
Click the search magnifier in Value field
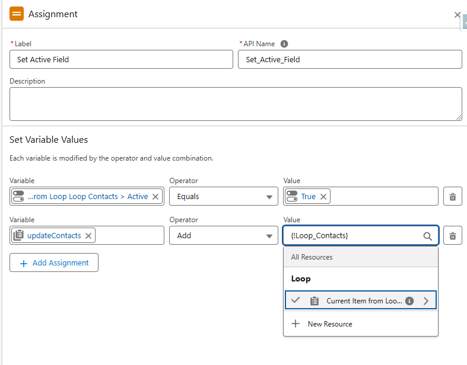coord(427,236)
